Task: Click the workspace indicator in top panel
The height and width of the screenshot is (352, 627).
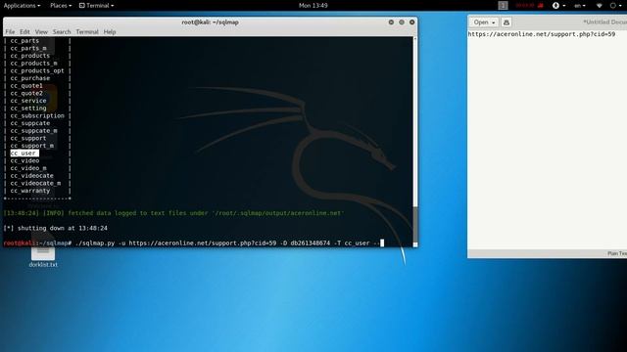Action: tap(503, 6)
